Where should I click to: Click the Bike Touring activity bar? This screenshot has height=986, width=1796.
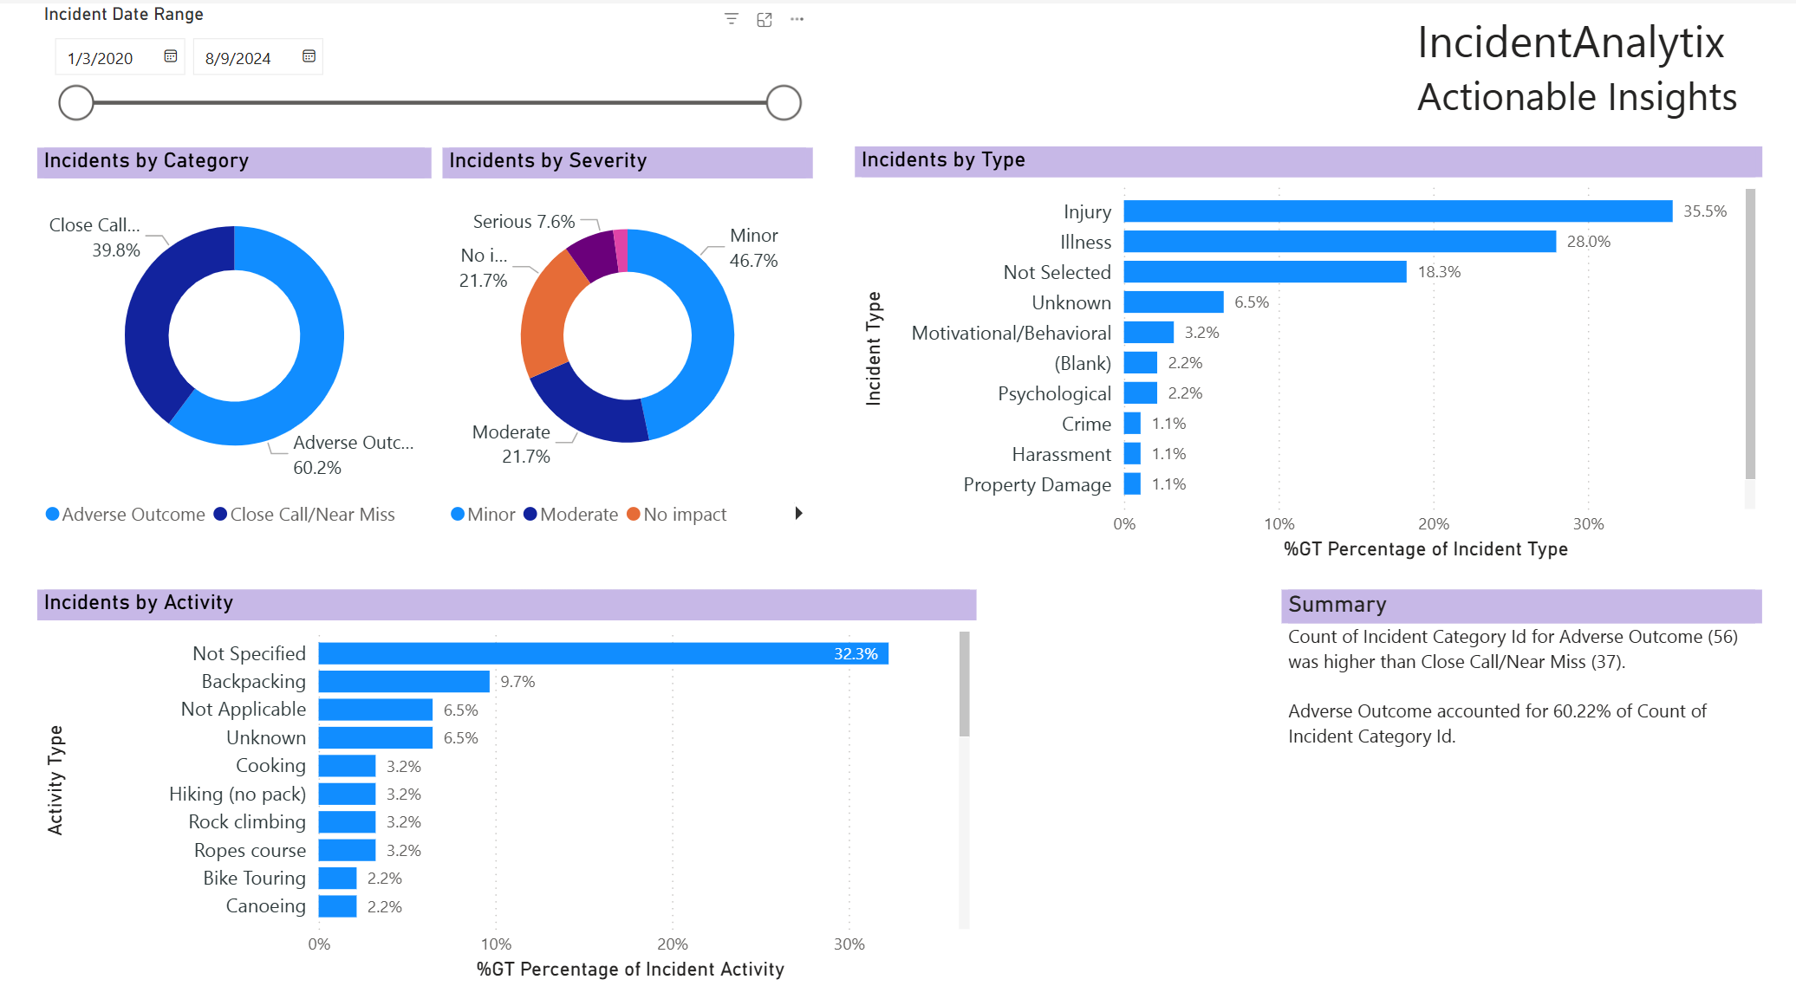click(338, 878)
